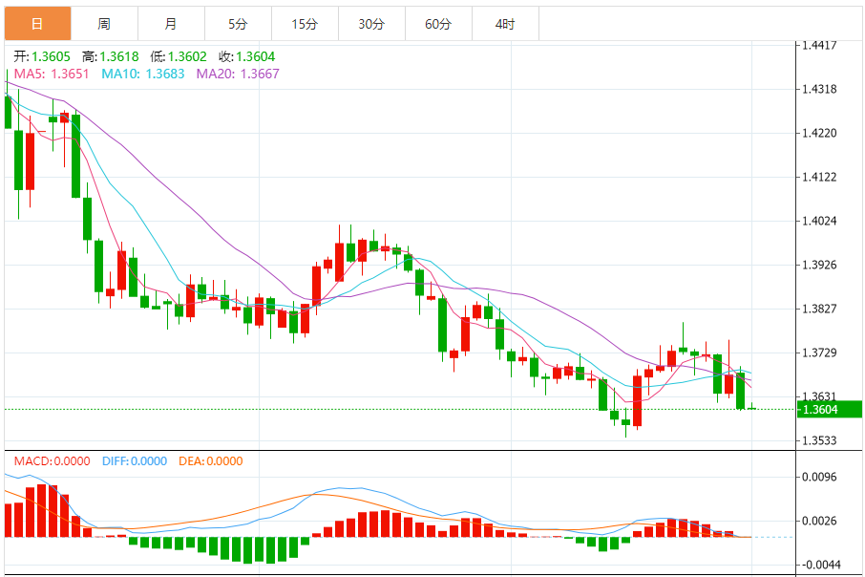Click the MA20: 1.3667 indicator label

tap(238, 74)
